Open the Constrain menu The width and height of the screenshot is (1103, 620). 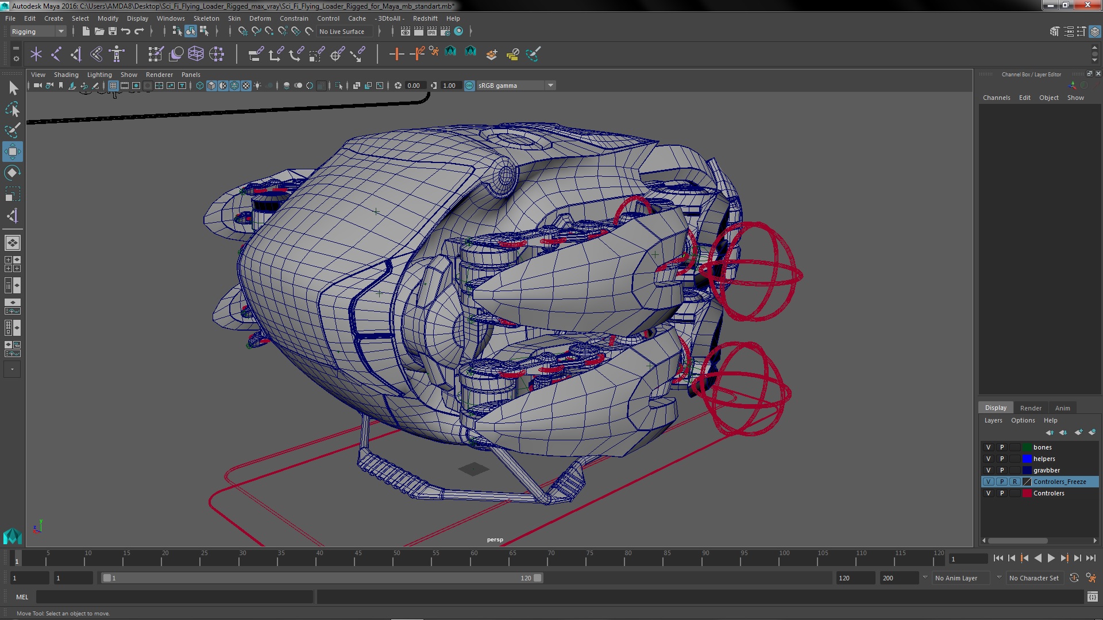tap(294, 18)
